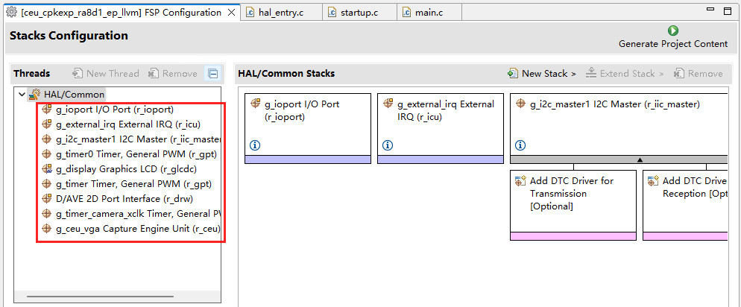The width and height of the screenshot is (741, 307).
Task: Select g_i2c_master1 I2C Master tree row
Action: coord(131,139)
